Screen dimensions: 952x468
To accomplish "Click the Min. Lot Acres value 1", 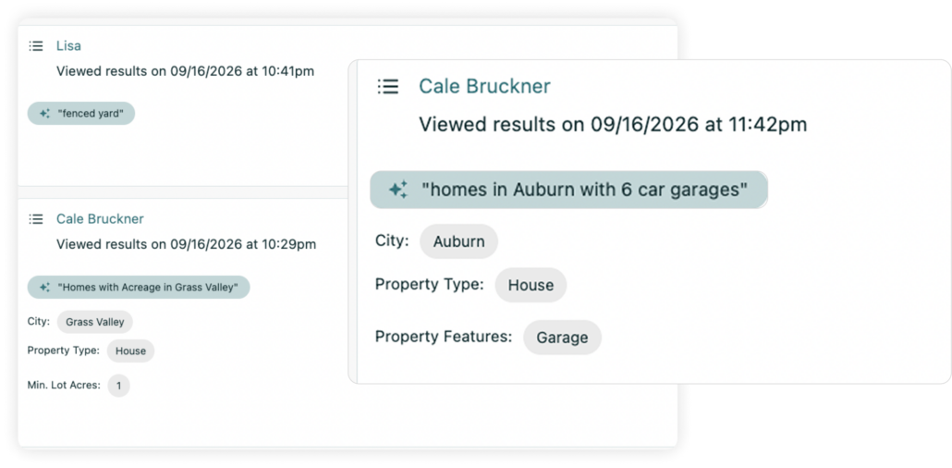I will pyautogui.click(x=119, y=386).
